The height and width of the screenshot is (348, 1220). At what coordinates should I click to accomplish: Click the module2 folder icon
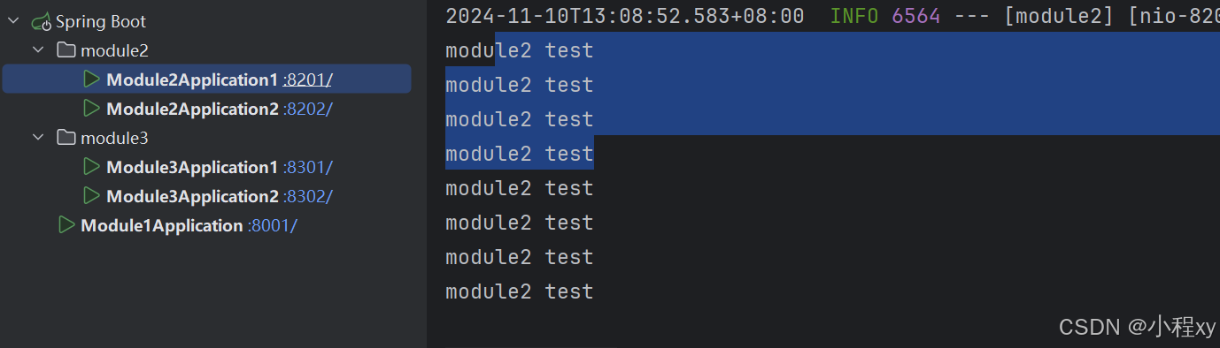coord(66,50)
